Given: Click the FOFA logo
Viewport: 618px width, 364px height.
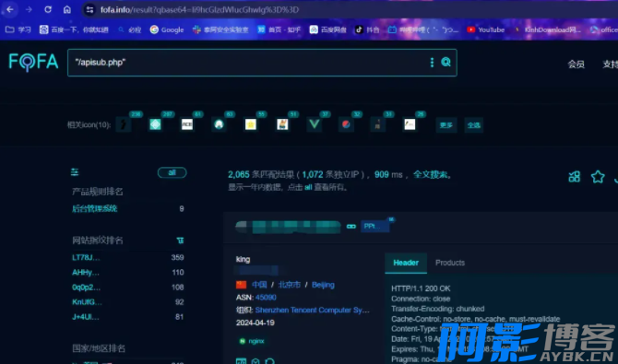Looking at the screenshot, I should pyautogui.click(x=33, y=63).
